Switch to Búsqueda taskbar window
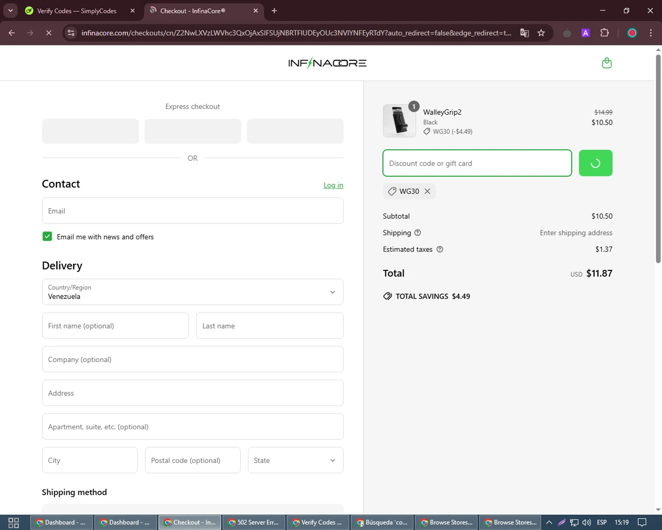Image resolution: width=662 pixels, height=530 pixels. tap(382, 522)
